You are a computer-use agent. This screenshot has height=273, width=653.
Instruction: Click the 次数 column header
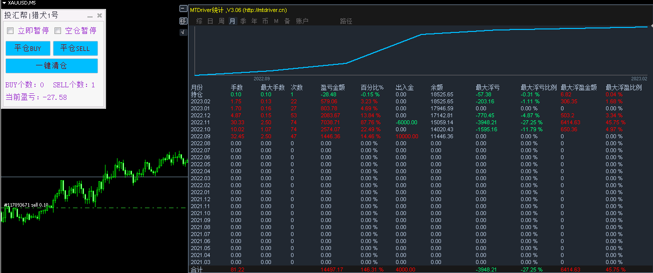click(x=297, y=87)
